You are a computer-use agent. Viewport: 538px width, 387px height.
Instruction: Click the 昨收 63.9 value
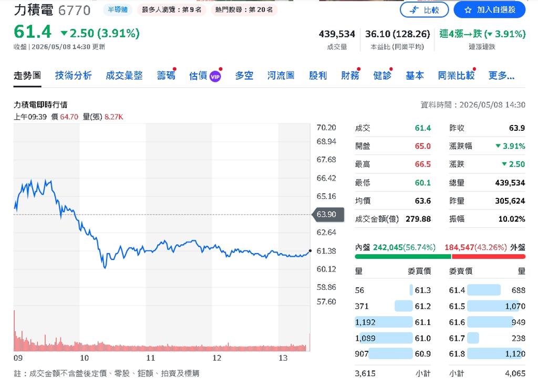[x=517, y=128]
